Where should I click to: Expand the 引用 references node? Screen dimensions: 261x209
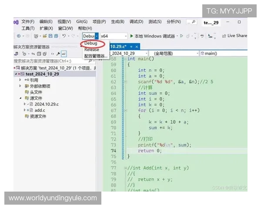coord(20,80)
